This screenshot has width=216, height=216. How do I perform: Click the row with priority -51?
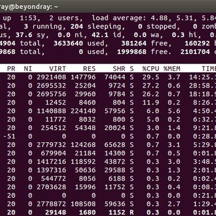pyautogui.click(x=108, y=136)
